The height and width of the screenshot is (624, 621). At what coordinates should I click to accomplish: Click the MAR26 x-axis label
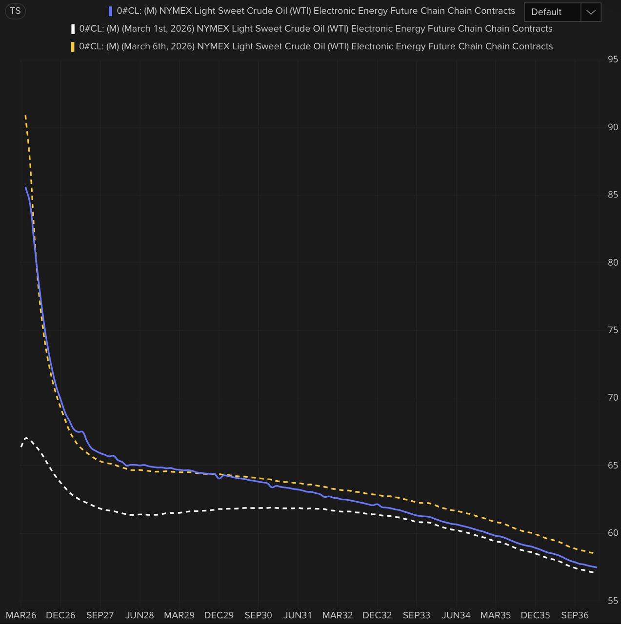tap(21, 615)
